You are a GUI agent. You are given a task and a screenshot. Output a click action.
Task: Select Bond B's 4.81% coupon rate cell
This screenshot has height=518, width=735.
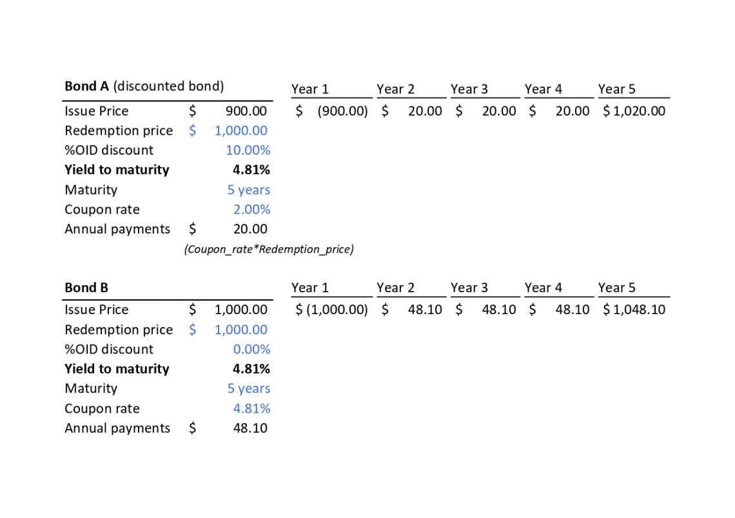pos(251,408)
